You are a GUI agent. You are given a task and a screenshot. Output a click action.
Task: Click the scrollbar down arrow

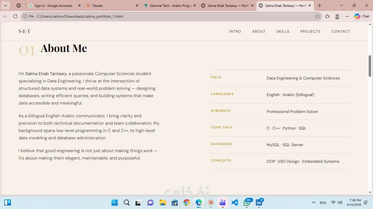pos(370,192)
